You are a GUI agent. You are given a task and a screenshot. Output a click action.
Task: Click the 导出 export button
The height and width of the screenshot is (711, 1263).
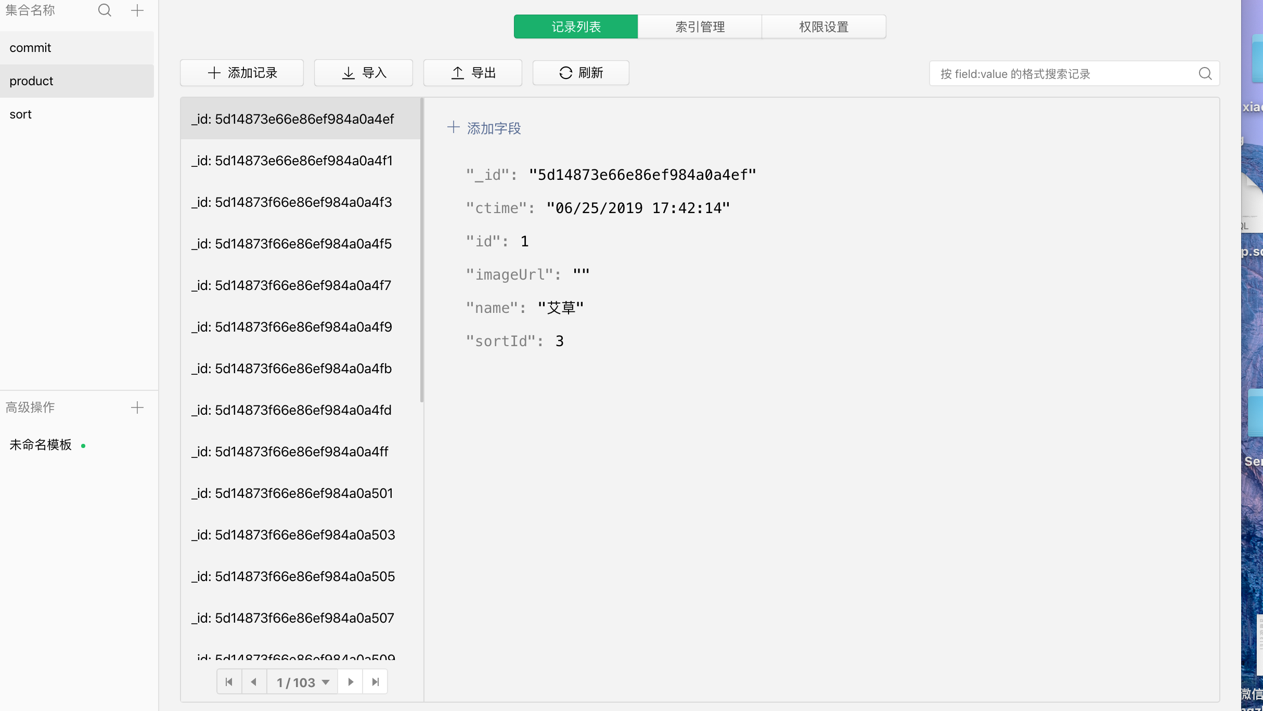(473, 73)
